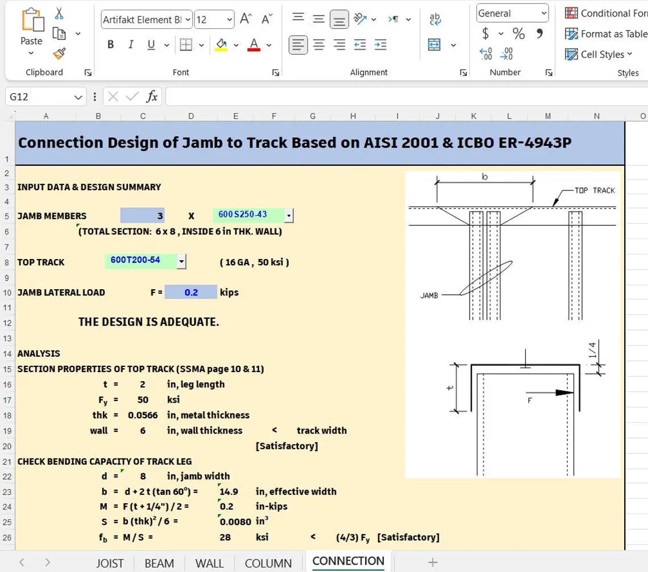Select Center horizontal alignment

(319, 45)
